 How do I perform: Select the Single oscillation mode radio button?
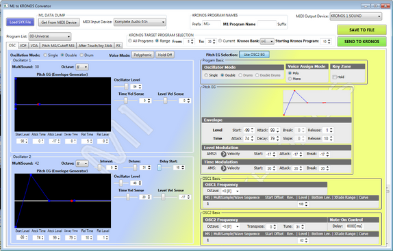(x=45, y=55)
